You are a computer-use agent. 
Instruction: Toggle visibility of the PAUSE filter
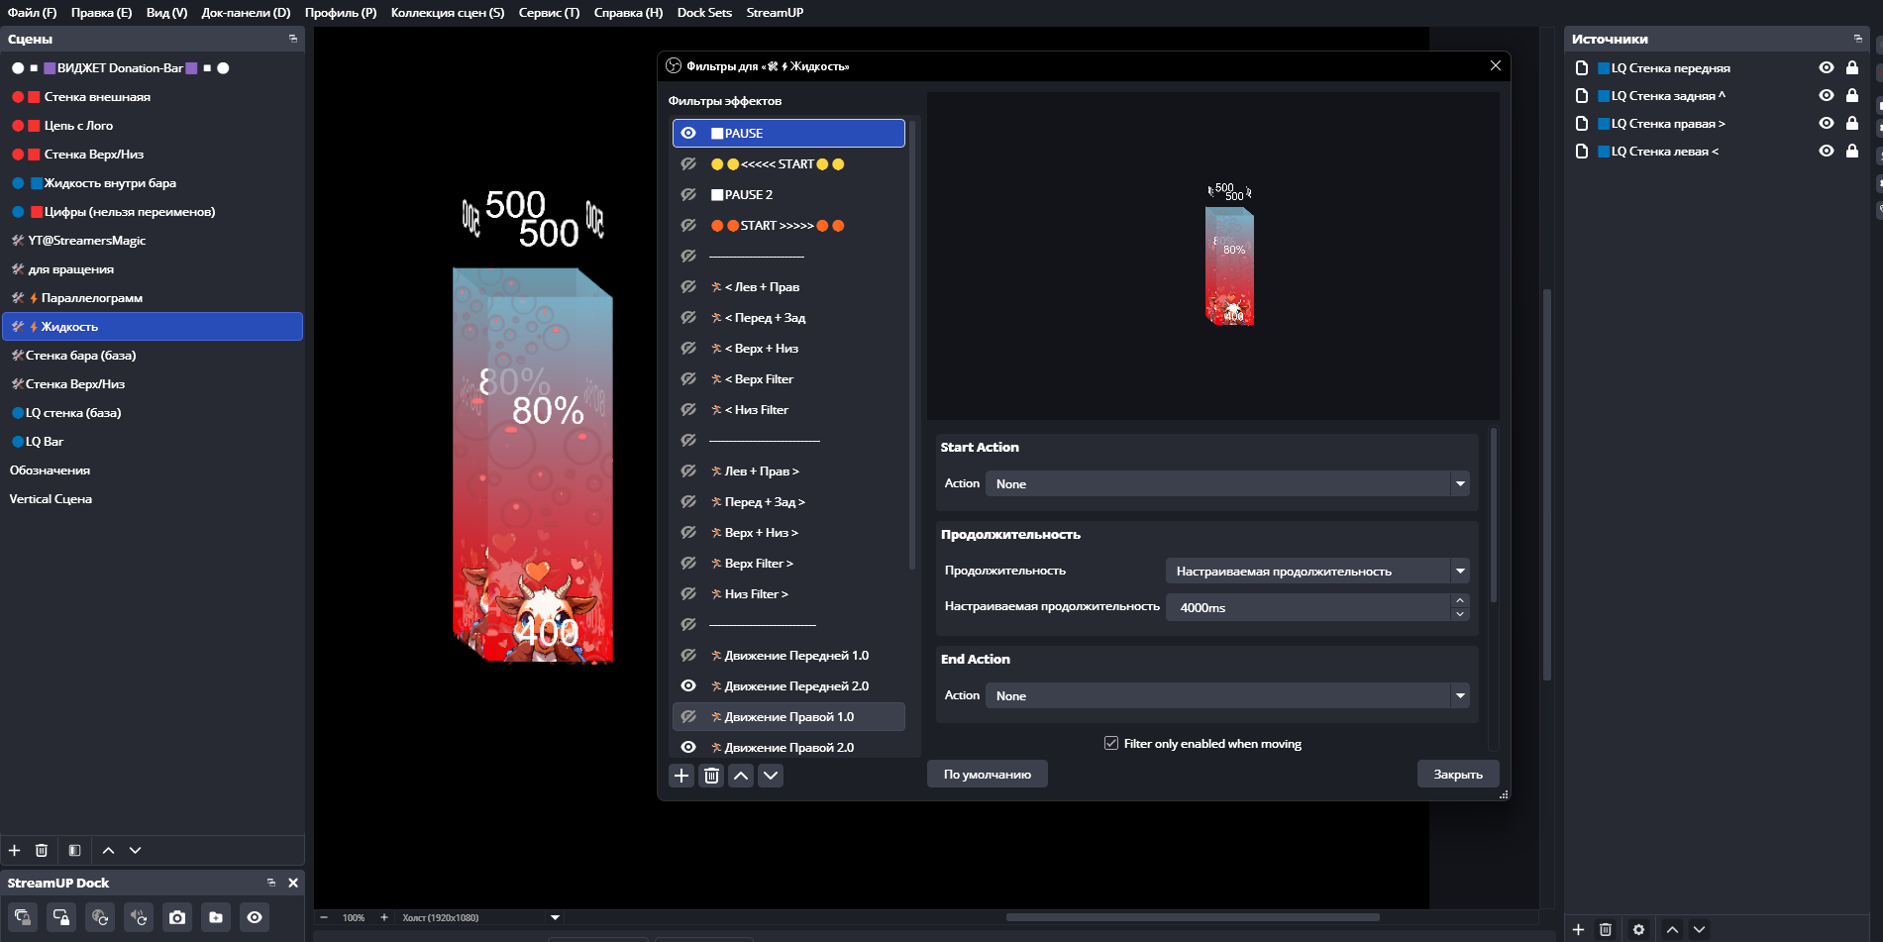688,134
